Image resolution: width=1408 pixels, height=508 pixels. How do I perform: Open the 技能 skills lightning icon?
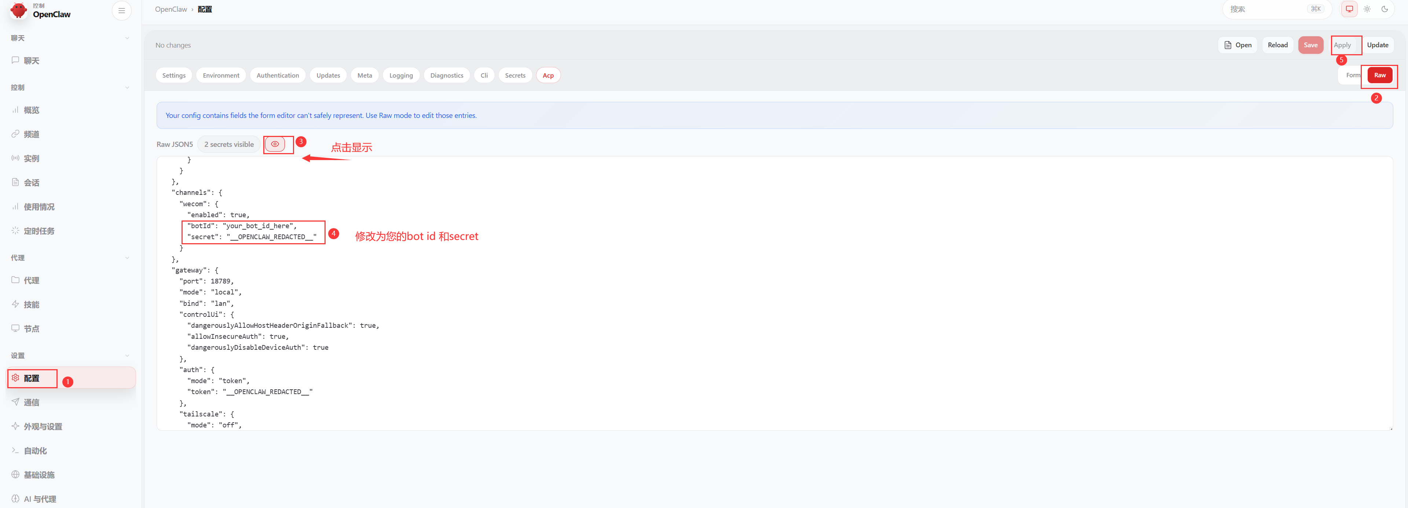point(15,304)
